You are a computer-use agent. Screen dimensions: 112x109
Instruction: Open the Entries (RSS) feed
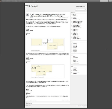[x=75, y=71]
